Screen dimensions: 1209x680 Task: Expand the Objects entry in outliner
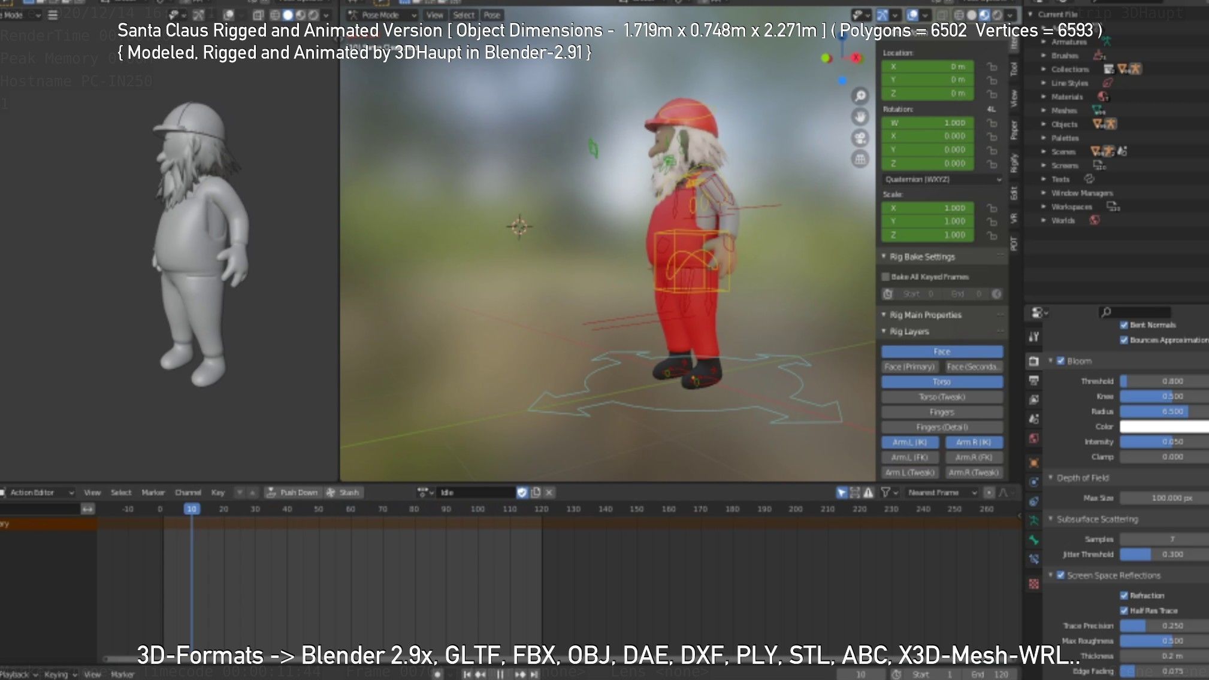(1044, 124)
